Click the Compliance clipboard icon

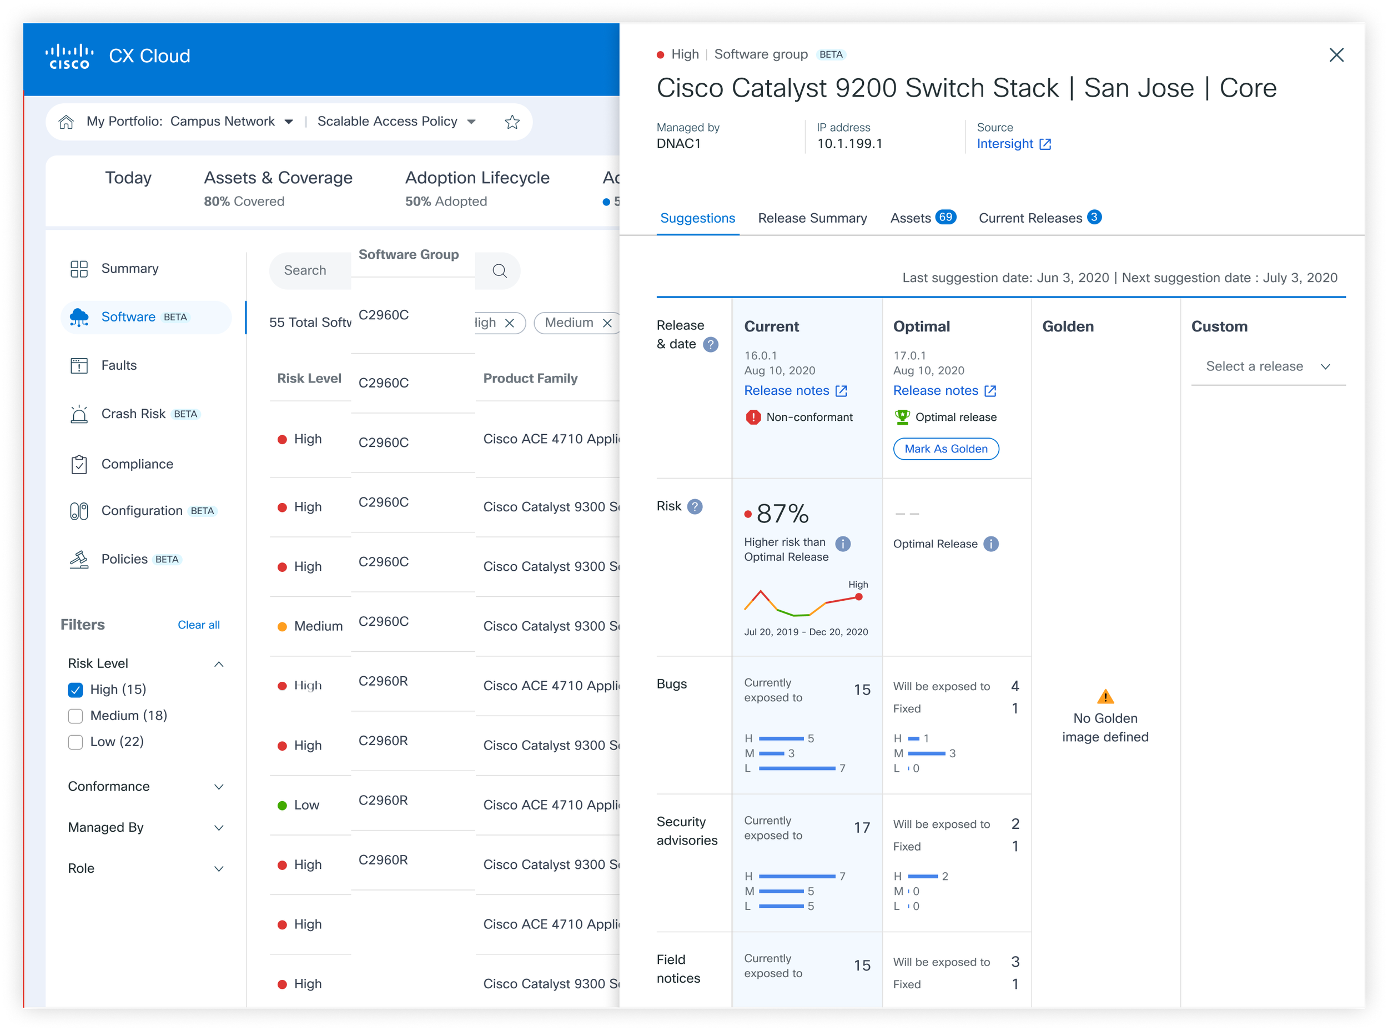click(79, 464)
